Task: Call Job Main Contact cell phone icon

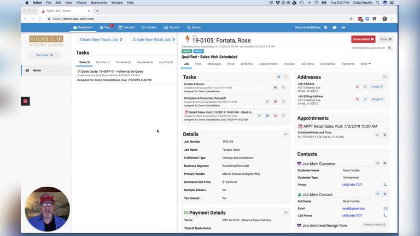Action: 385,216
